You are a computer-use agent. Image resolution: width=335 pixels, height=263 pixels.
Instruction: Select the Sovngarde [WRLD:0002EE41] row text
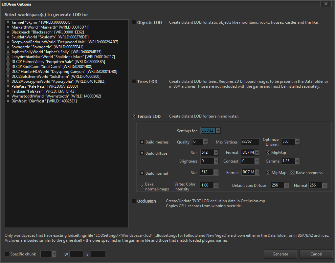click(47, 47)
